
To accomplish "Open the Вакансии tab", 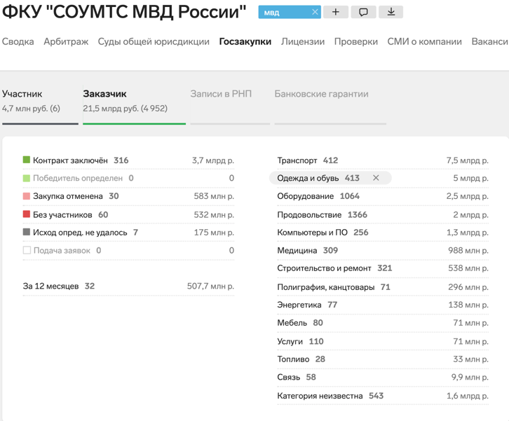I will click(x=490, y=41).
